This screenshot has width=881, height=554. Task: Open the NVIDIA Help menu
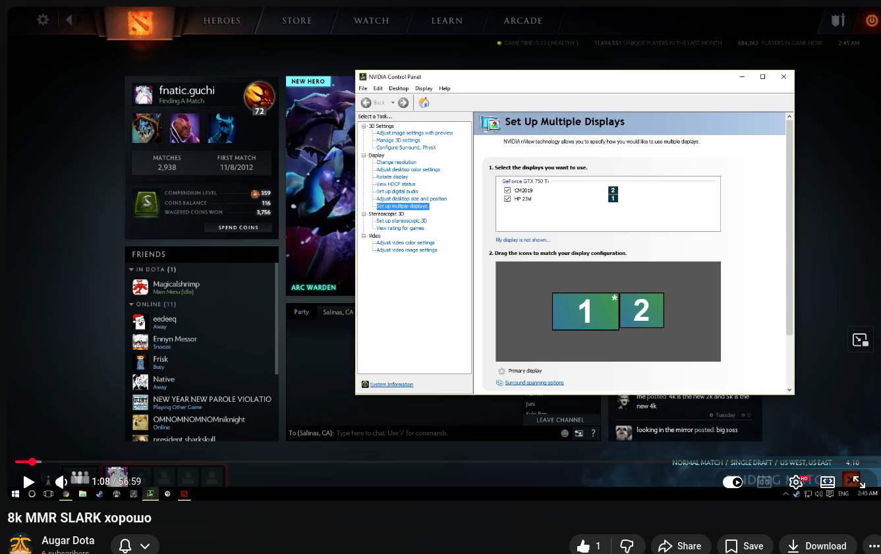tap(445, 88)
